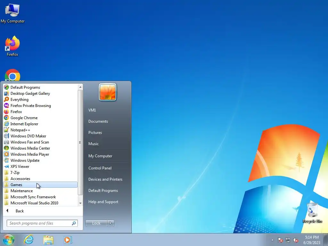Select the My Computer desktop icon
Viewport: 328px width, 246px height.
click(12, 13)
